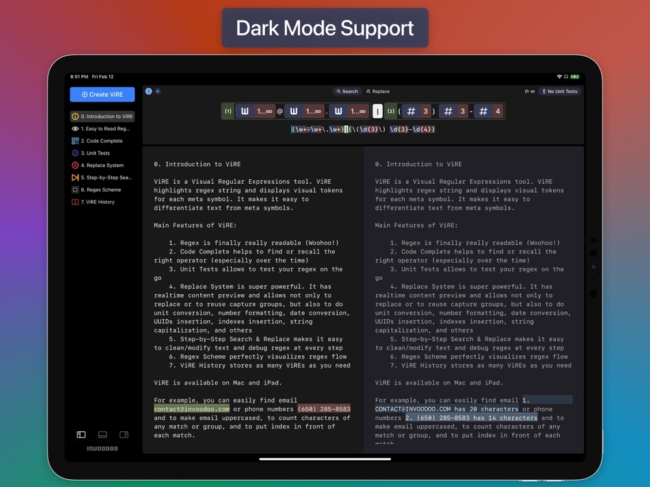
Task: Open the Unit Tests checkmark badge icon
Action: [75, 153]
